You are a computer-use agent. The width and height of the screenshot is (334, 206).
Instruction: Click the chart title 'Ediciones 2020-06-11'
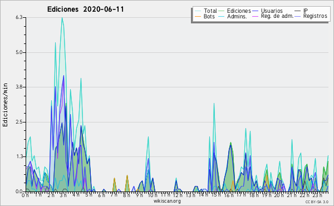point(85,9)
